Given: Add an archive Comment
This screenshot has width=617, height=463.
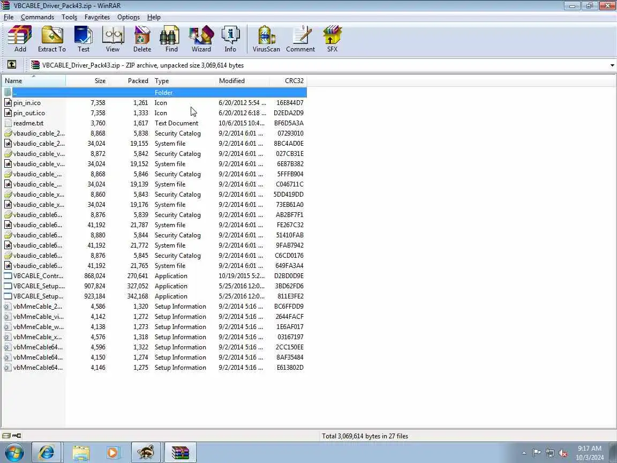Looking at the screenshot, I should tap(300, 39).
